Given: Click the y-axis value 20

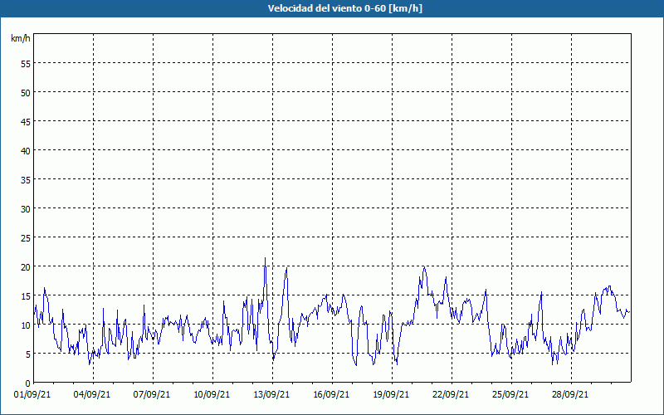Looking at the screenshot, I should pyautogui.click(x=26, y=267).
